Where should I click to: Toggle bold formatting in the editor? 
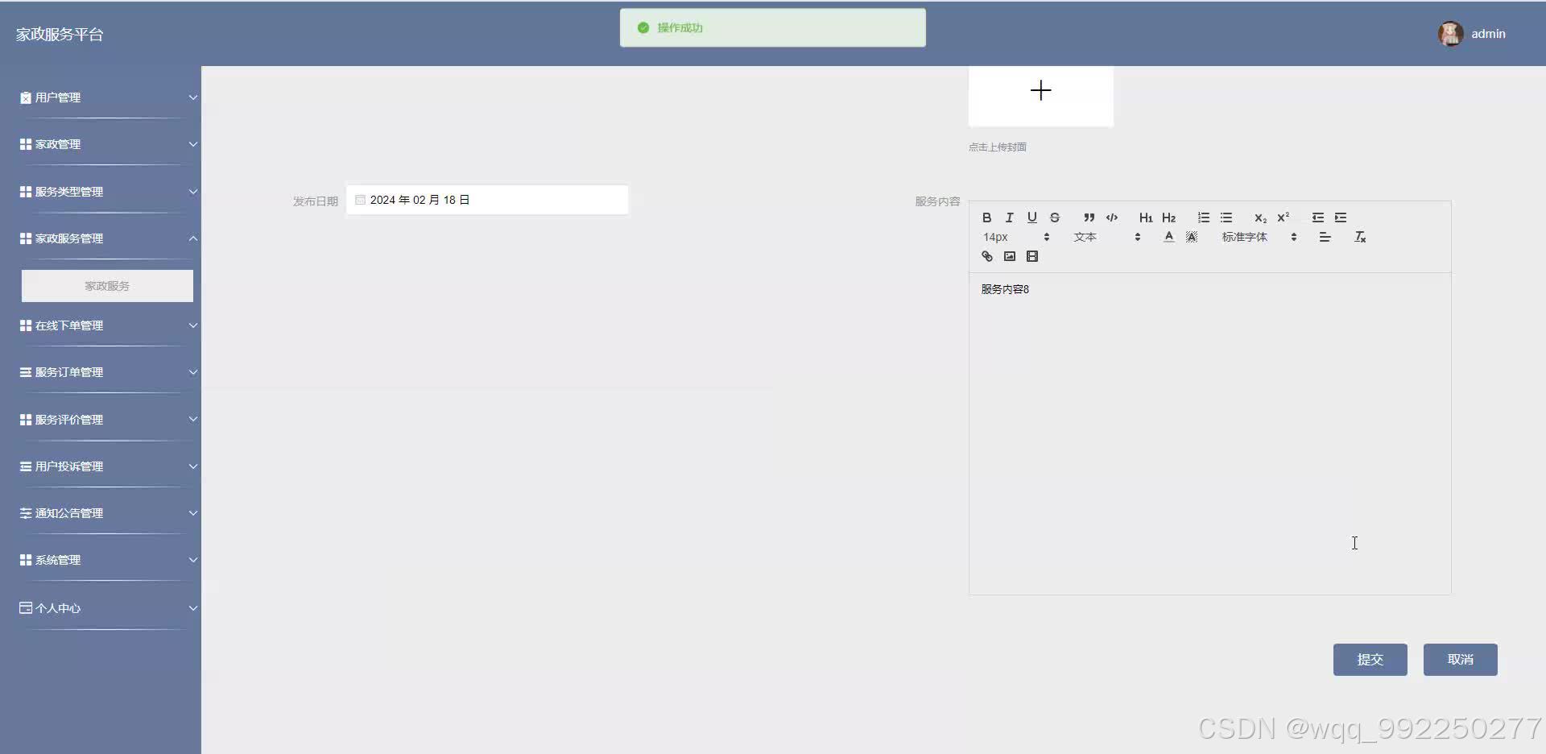click(x=986, y=217)
